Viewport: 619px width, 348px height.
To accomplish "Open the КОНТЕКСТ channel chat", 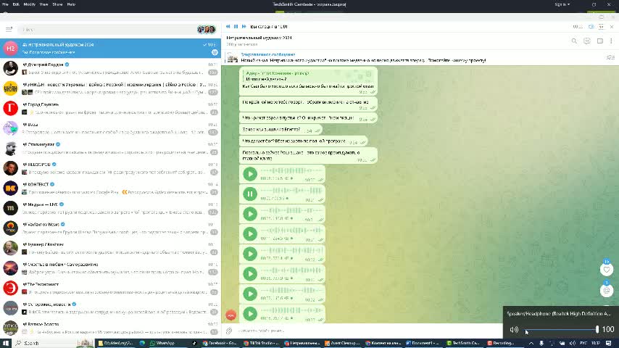I will (x=109, y=188).
